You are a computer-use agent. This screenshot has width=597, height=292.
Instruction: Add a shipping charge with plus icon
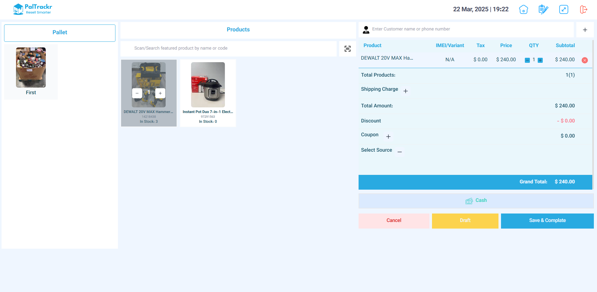(x=406, y=91)
